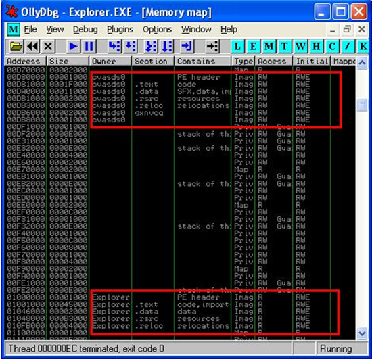
Task: Click the Thread 000000EC terminated status message
Action: click(x=87, y=349)
